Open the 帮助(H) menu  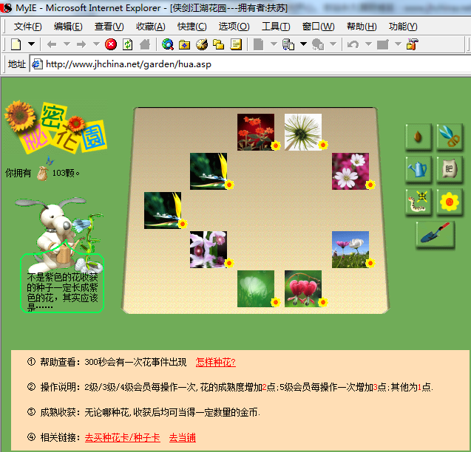pyautogui.click(x=362, y=27)
